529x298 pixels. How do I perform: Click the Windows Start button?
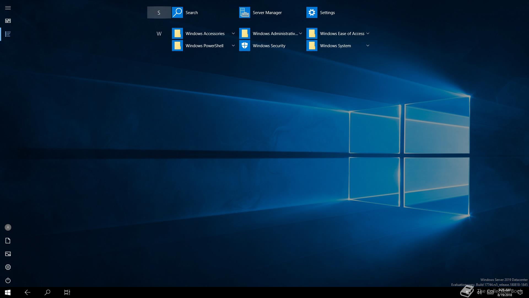point(8,292)
